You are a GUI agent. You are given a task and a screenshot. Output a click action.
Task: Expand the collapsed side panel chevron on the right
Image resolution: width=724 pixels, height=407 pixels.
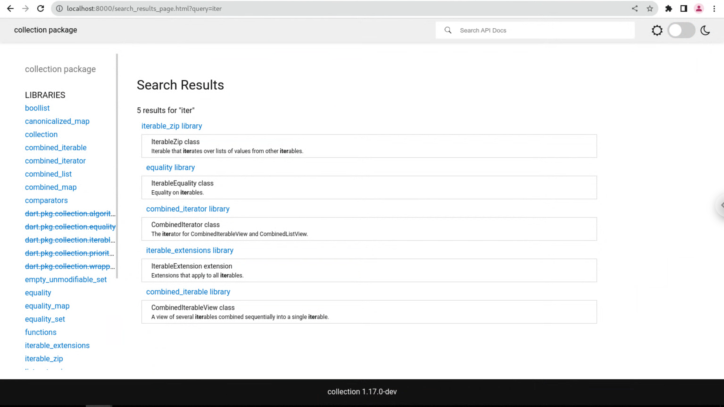(721, 206)
